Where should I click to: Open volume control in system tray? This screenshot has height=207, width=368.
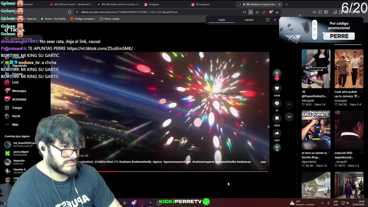pyautogui.click(x=347, y=203)
